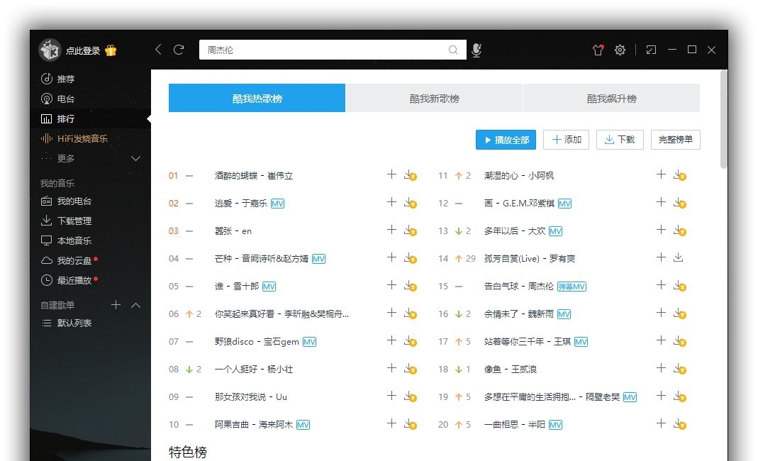Switch to the 酷我新歌榜 tab
The image size is (758, 461).
pyautogui.click(x=434, y=98)
